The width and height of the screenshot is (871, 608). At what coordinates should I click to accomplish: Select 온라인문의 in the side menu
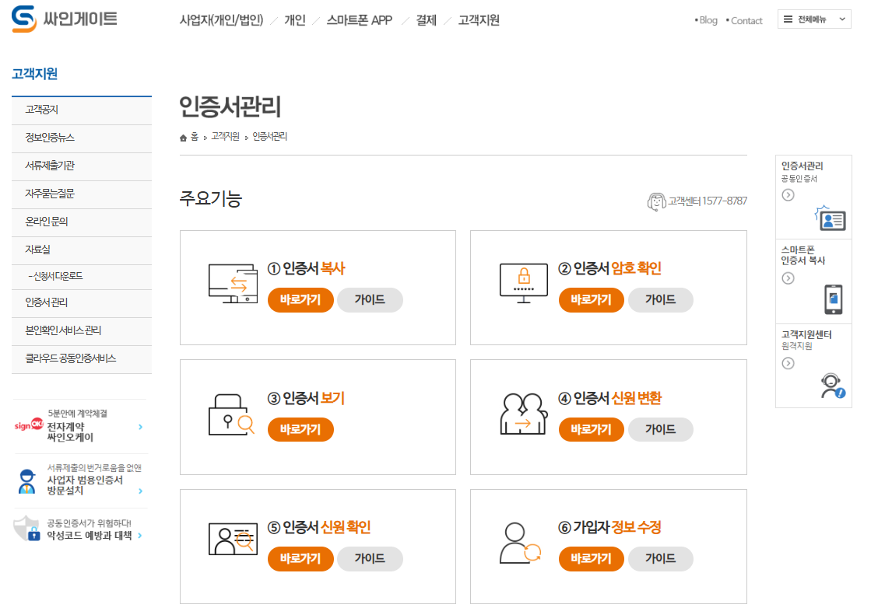point(82,222)
